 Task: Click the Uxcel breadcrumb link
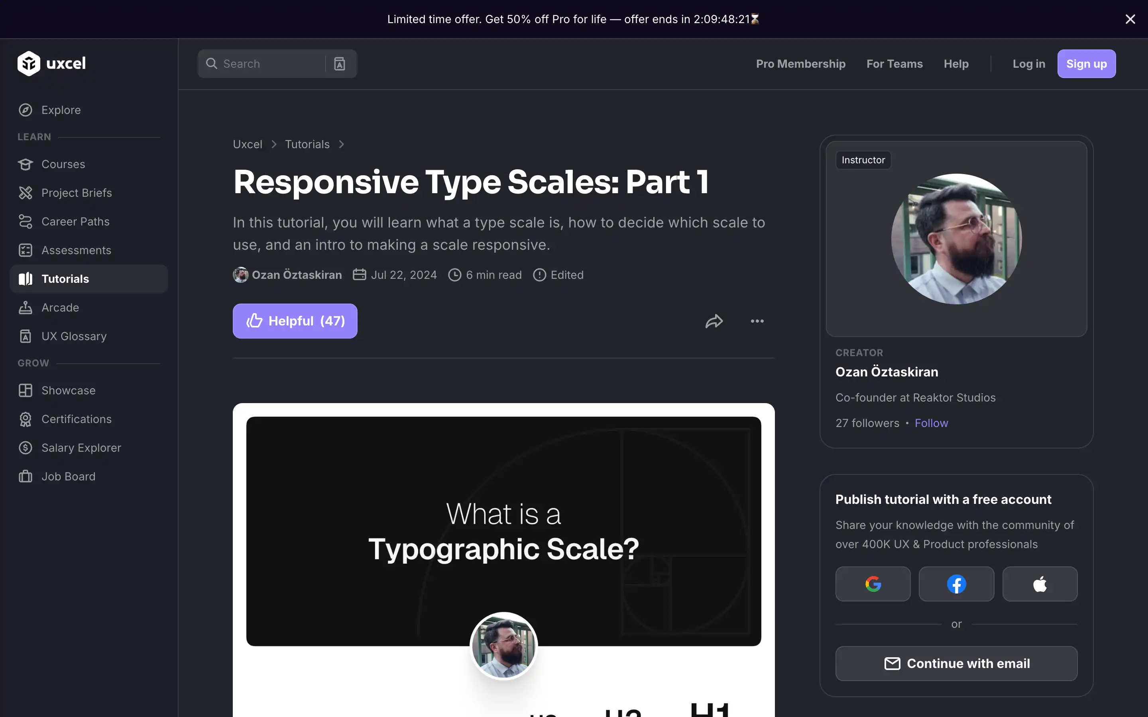pos(247,144)
